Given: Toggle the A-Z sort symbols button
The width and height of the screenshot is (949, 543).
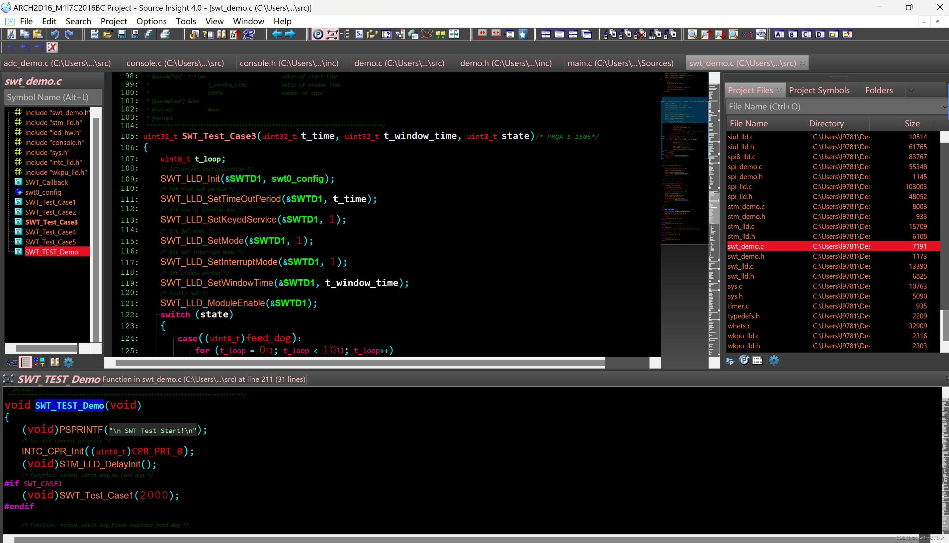Looking at the screenshot, I should pyautogui.click(x=12, y=362).
